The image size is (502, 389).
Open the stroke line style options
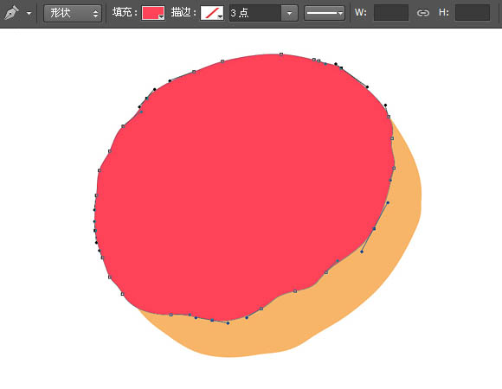click(325, 13)
